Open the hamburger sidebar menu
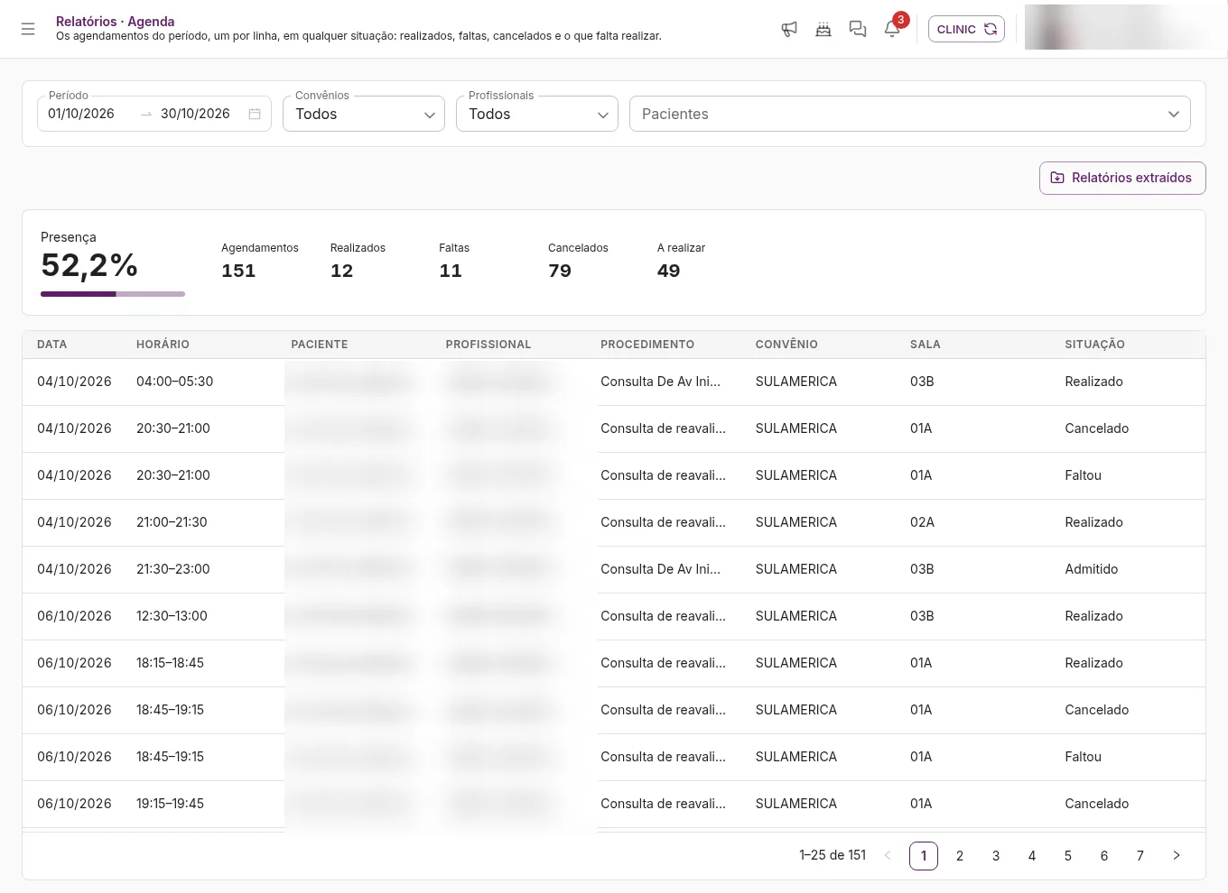Image resolution: width=1228 pixels, height=893 pixels. pos(28,29)
